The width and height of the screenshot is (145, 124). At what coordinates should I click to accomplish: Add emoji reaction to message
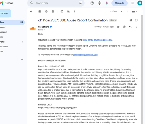124,27
